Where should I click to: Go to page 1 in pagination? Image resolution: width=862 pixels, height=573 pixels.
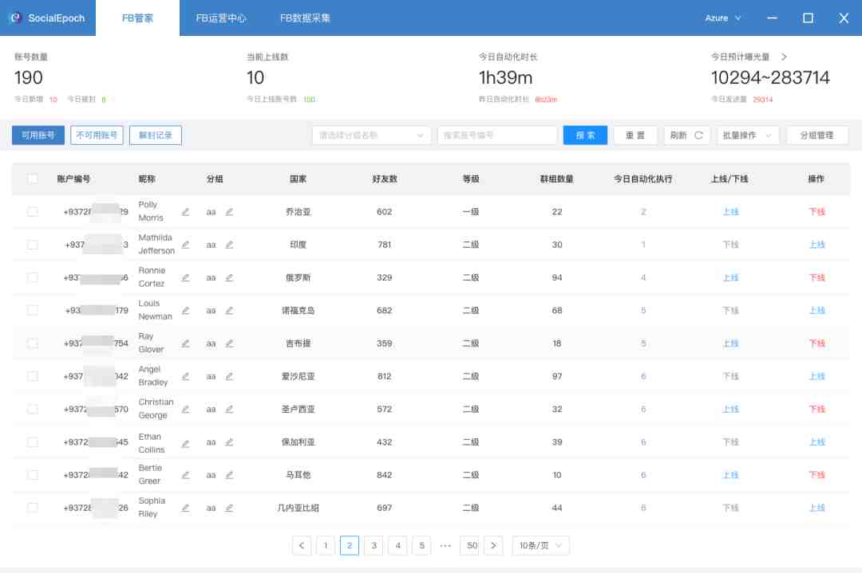[326, 546]
